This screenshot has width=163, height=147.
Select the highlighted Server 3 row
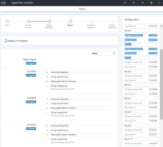141,44
